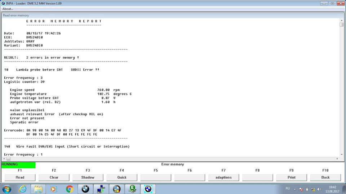The image size is (346, 194).
Task: Click vertical scrollbar down arrow
Action: tap(342, 154)
